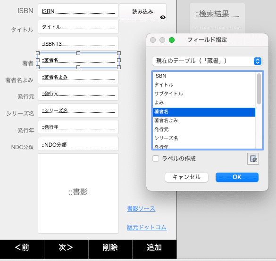Select 著者名よみ in the field list

coord(204,120)
